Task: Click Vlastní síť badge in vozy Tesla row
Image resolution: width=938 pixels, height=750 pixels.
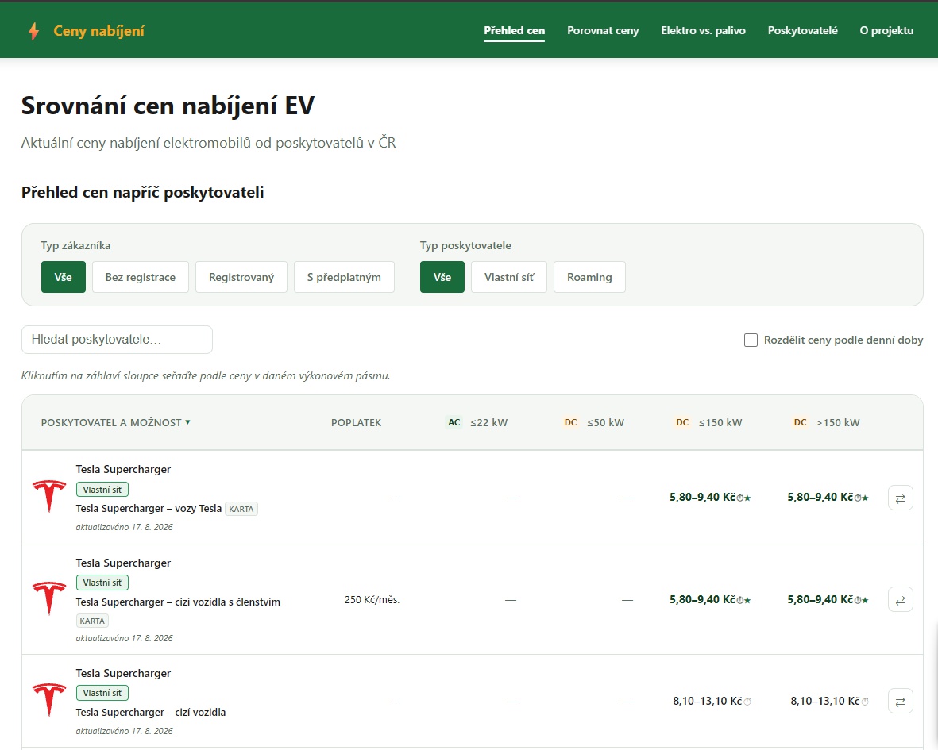Action: (102, 490)
